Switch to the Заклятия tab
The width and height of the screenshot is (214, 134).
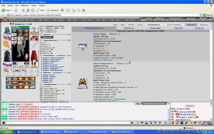[129, 28]
